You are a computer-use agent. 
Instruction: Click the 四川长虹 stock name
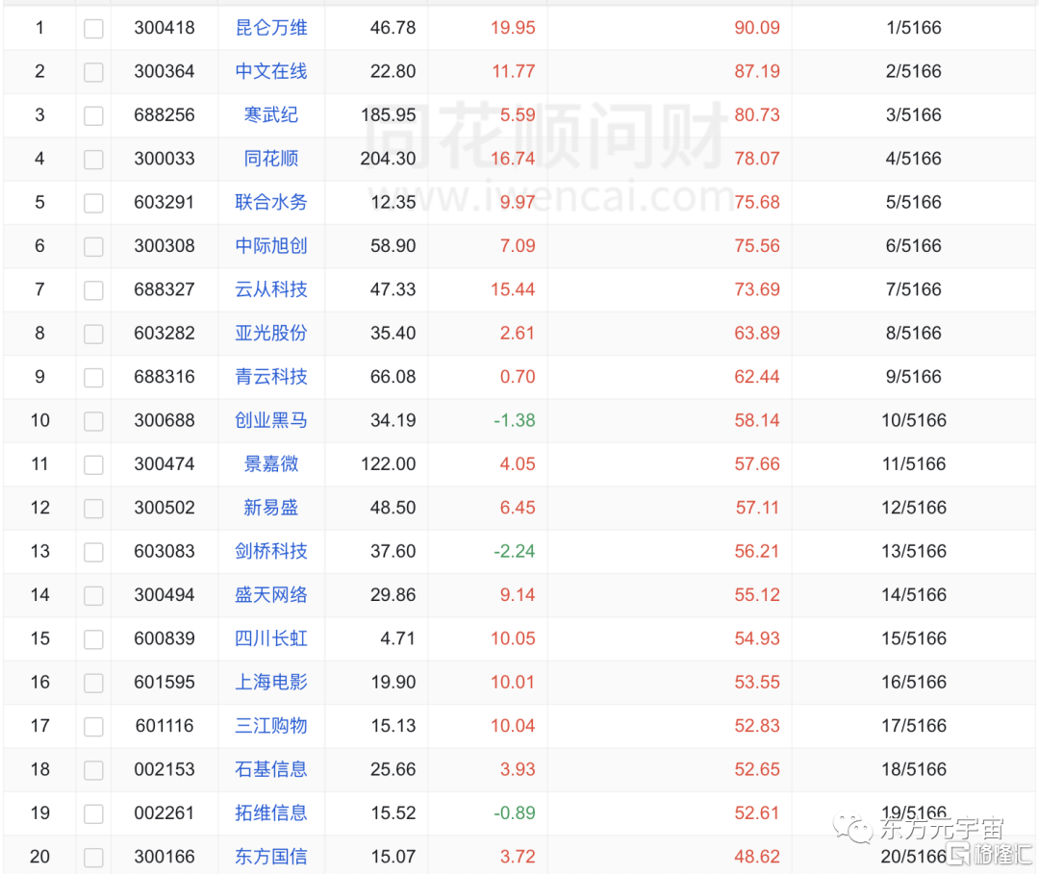coord(271,639)
